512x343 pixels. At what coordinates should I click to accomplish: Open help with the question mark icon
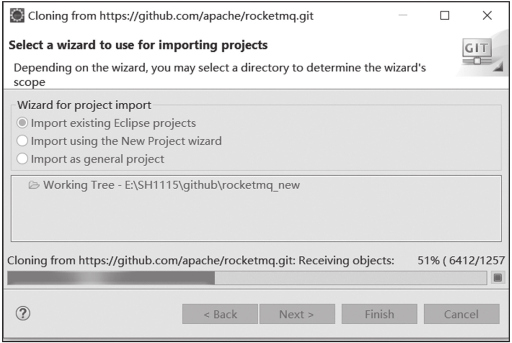point(23,313)
